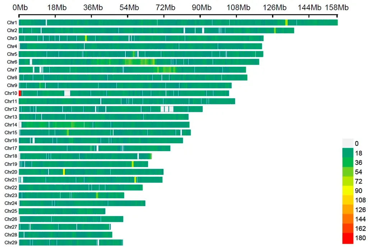
Task: Click the 158Mb axis end label
Action: point(337,8)
